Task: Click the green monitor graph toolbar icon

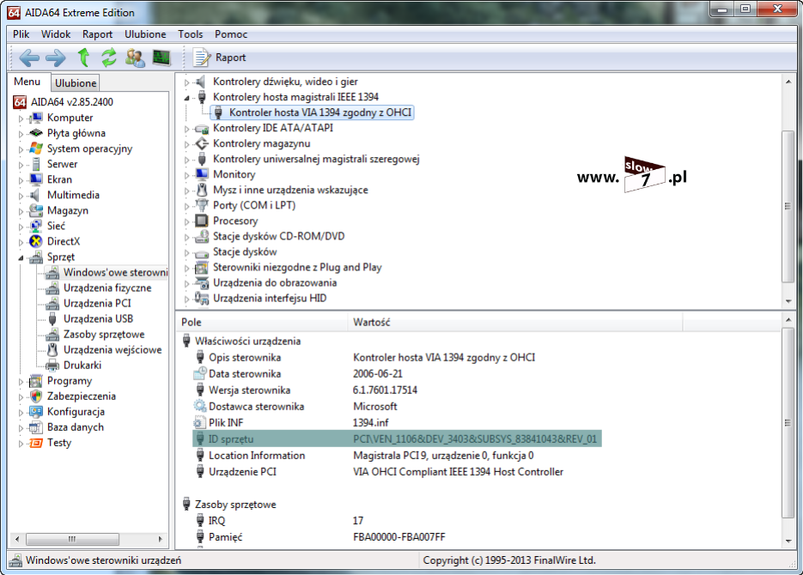Action: pos(161,57)
